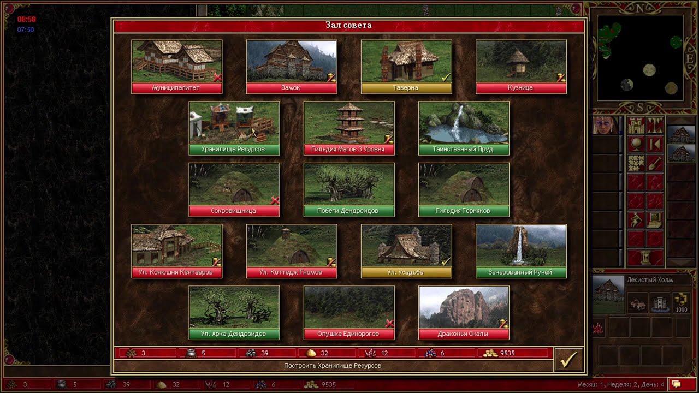Click the fort icon in town info
Viewport: 699px width, 393px height.
click(x=659, y=303)
